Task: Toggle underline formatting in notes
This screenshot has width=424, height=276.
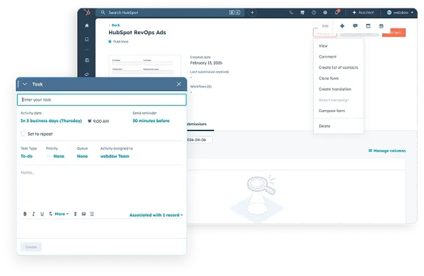Action: pos(42,214)
